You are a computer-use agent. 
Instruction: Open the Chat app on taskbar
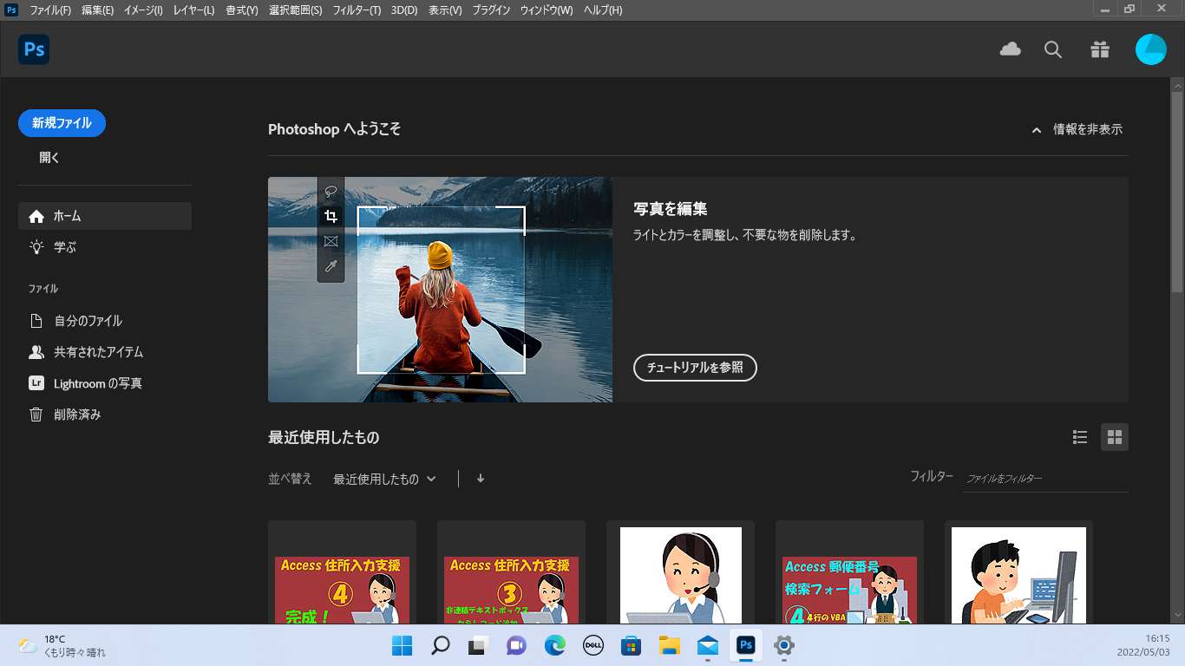(516, 646)
